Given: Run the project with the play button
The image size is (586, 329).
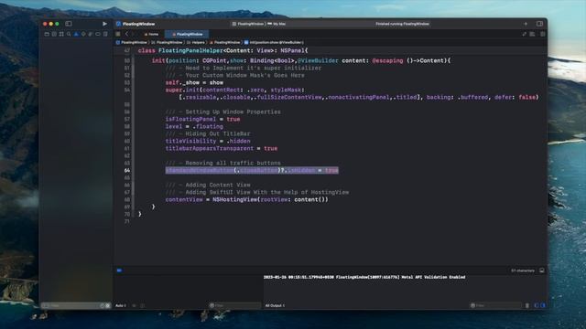Looking at the screenshot, I should (x=104, y=24).
